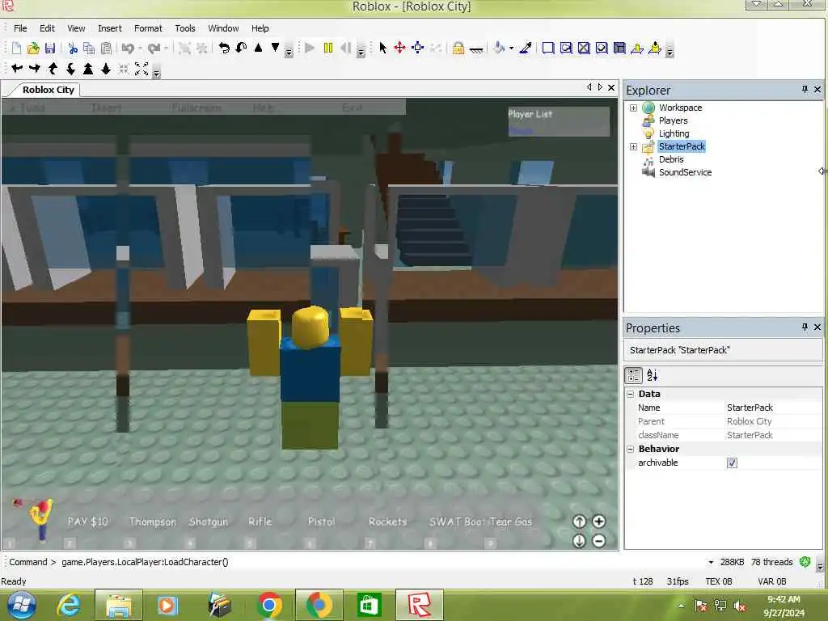Select the red move/drag tool
This screenshot has height=621, width=828.
click(x=399, y=48)
